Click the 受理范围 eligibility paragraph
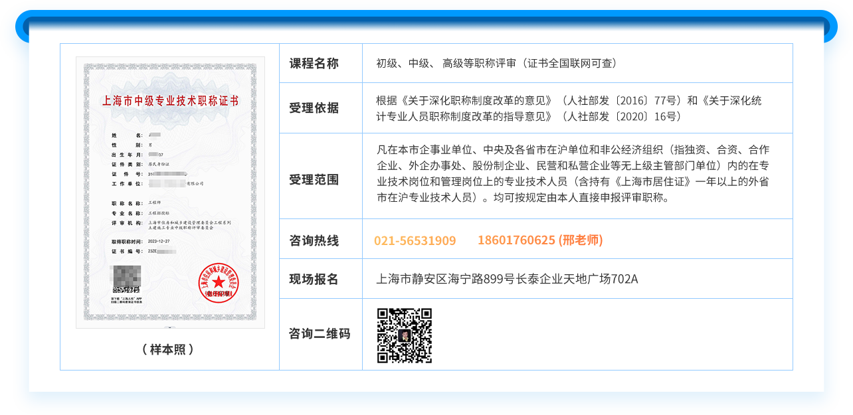 pyautogui.click(x=573, y=173)
